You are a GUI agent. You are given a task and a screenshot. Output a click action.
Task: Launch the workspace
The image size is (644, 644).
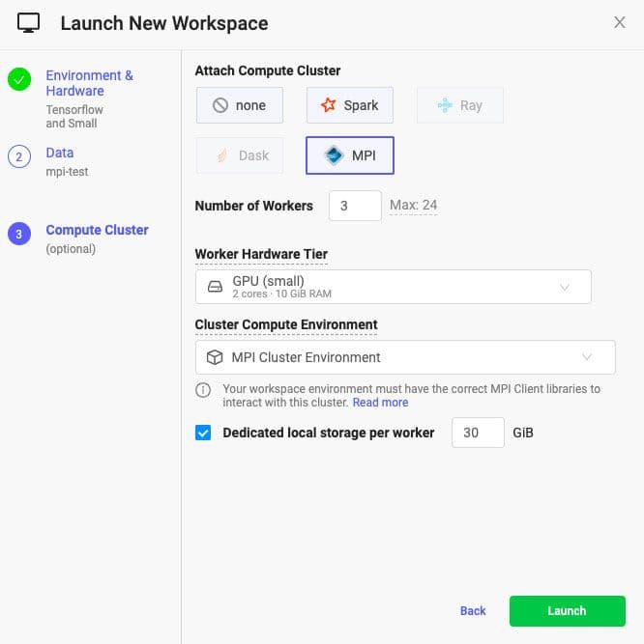tap(567, 611)
